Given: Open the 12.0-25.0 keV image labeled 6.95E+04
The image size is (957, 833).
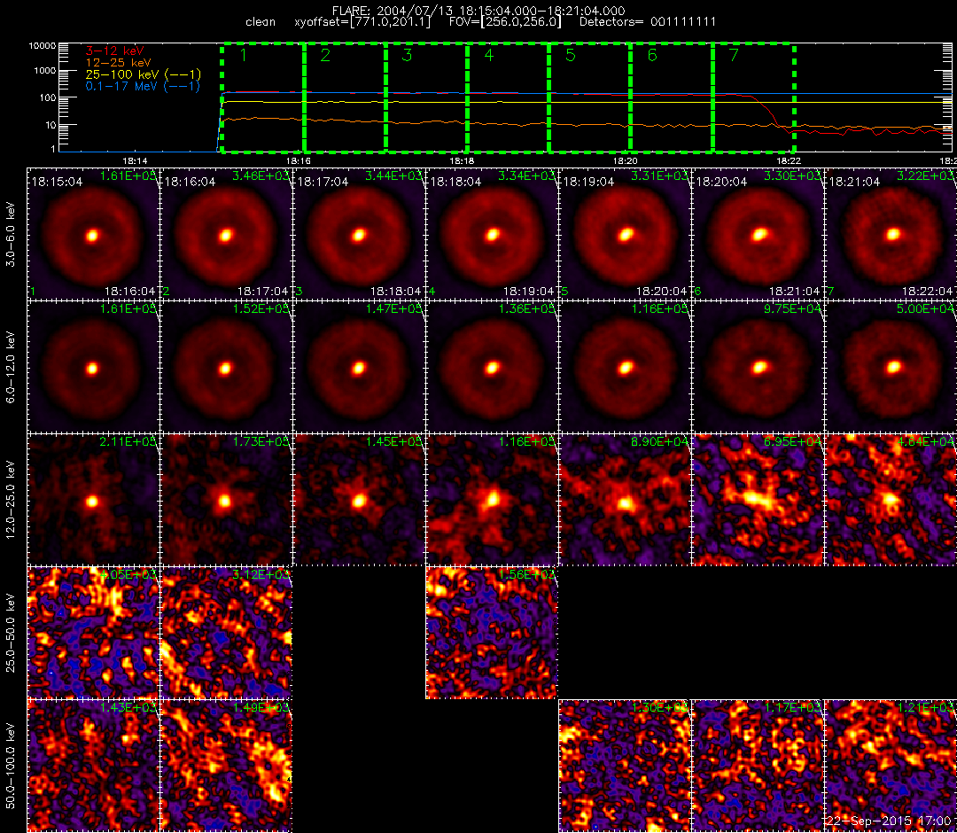Looking at the screenshot, I should 758,501.
